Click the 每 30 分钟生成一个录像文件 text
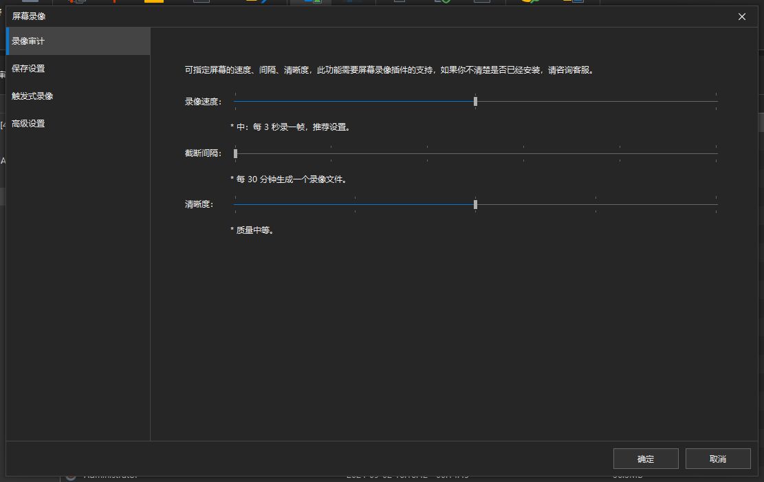The image size is (764, 482). pos(288,179)
